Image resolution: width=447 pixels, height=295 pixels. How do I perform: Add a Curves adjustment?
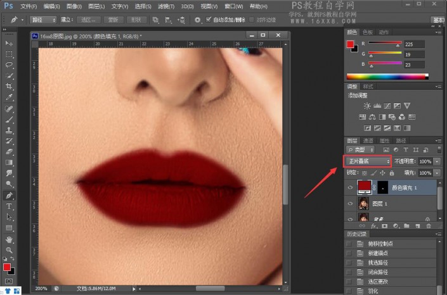click(x=387, y=106)
